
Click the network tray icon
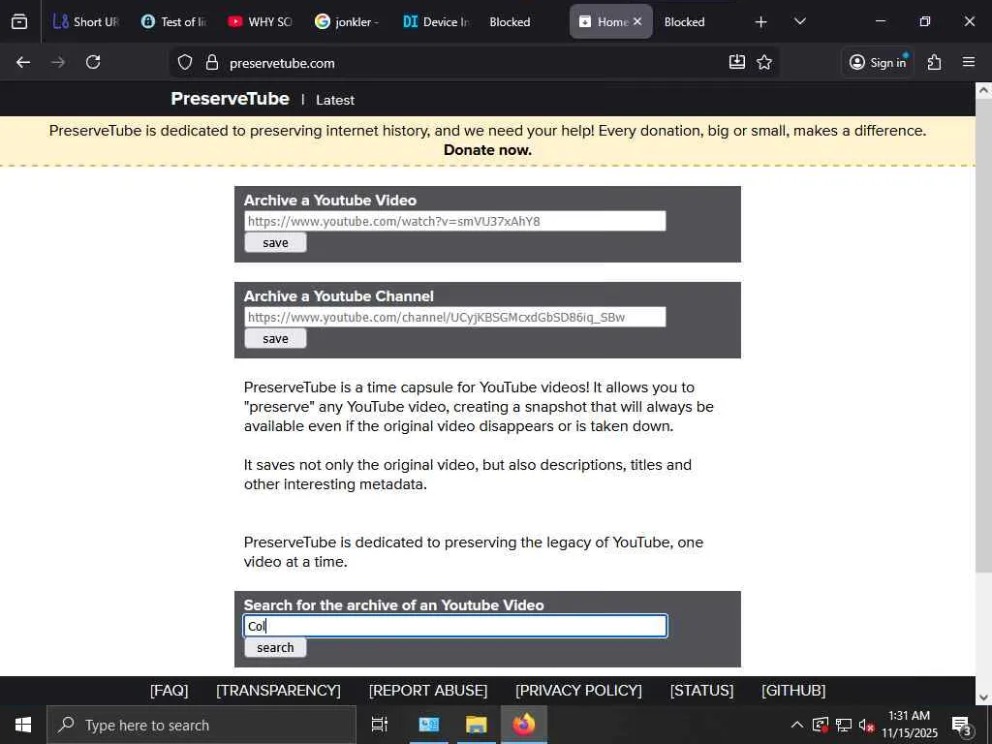844,725
